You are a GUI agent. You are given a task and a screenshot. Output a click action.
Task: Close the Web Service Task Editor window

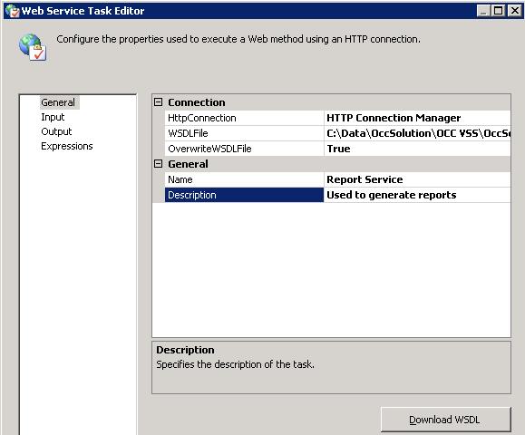click(514, 11)
